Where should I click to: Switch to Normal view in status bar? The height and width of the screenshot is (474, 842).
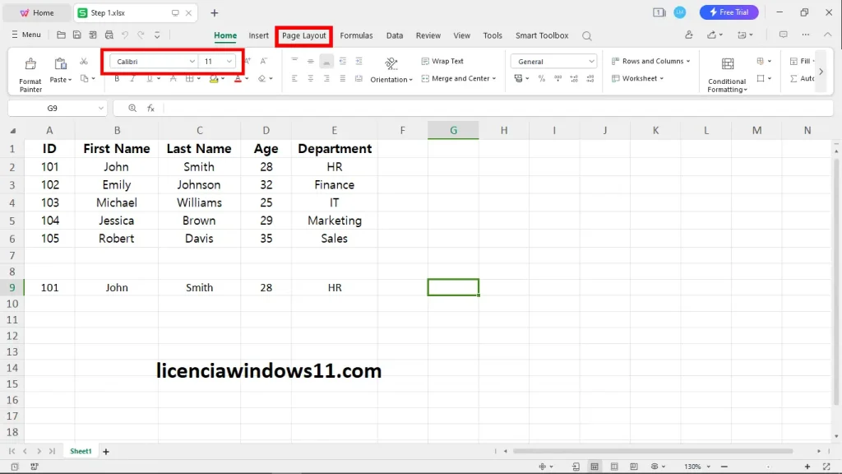point(594,467)
